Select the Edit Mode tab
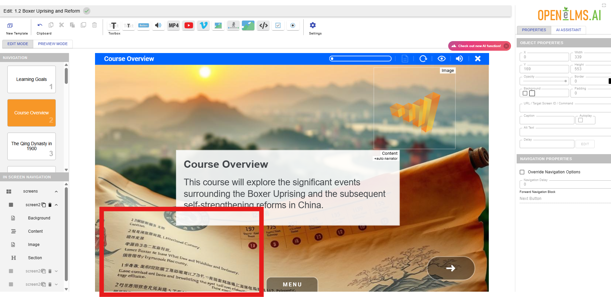Image resolution: width=611 pixels, height=297 pixels. [18, 44]
